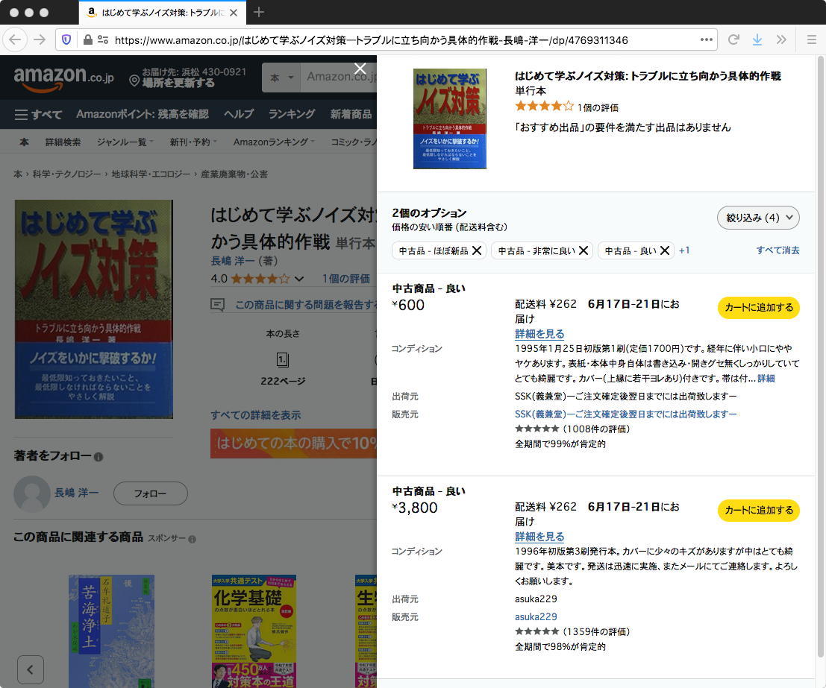The height and width of the screenshot is (688, 826).
Task: Click the 1個の評価 link on product page
Action: pos(345,279)
